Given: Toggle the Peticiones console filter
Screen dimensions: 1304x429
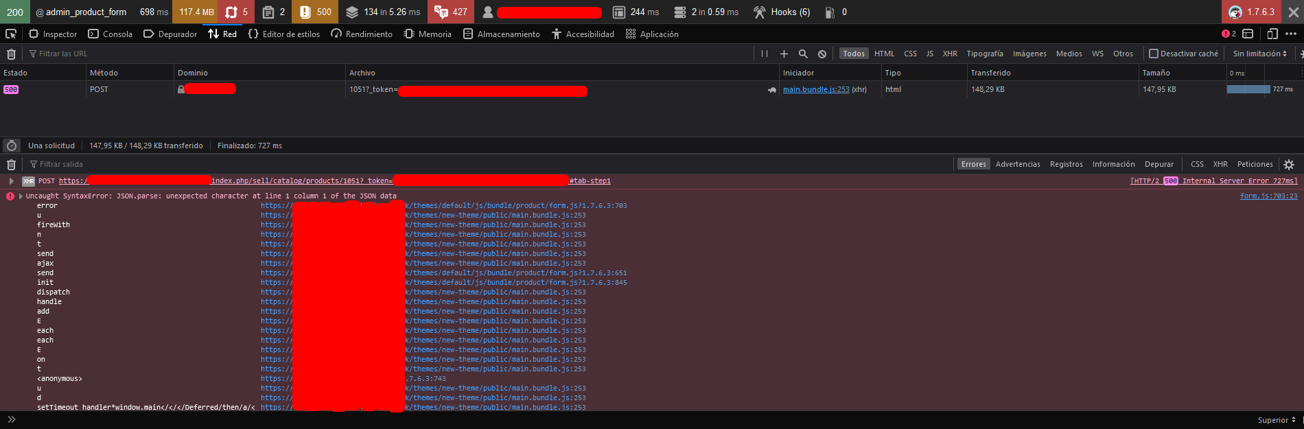Looking at the screenshot, I should tap(1255, 164).
